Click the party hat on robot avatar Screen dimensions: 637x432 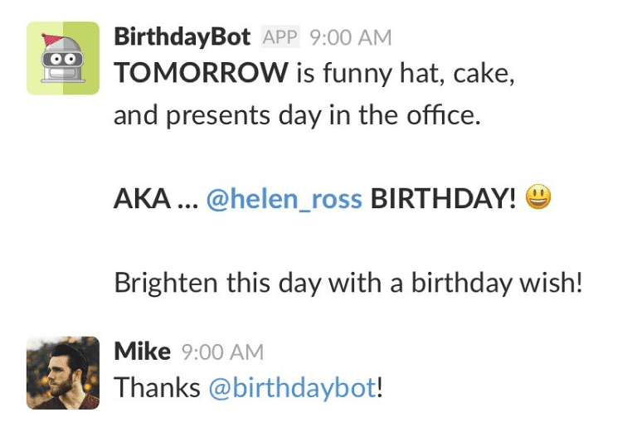pos(51,40)
